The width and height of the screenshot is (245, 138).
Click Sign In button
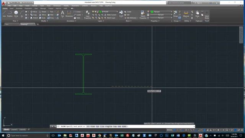[198, 3]
